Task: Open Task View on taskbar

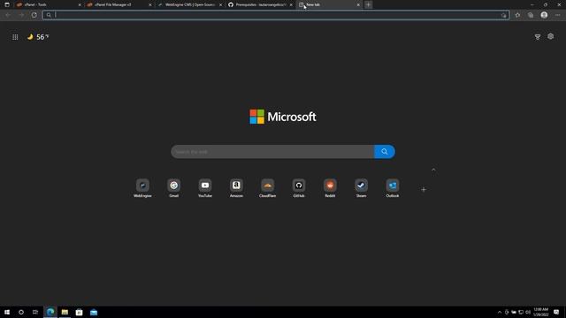Action: coord(35,312)
